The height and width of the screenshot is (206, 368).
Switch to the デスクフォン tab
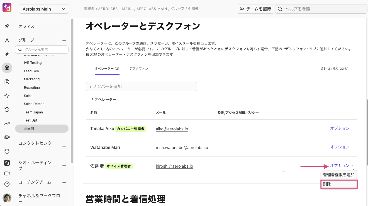click(138, 69)
